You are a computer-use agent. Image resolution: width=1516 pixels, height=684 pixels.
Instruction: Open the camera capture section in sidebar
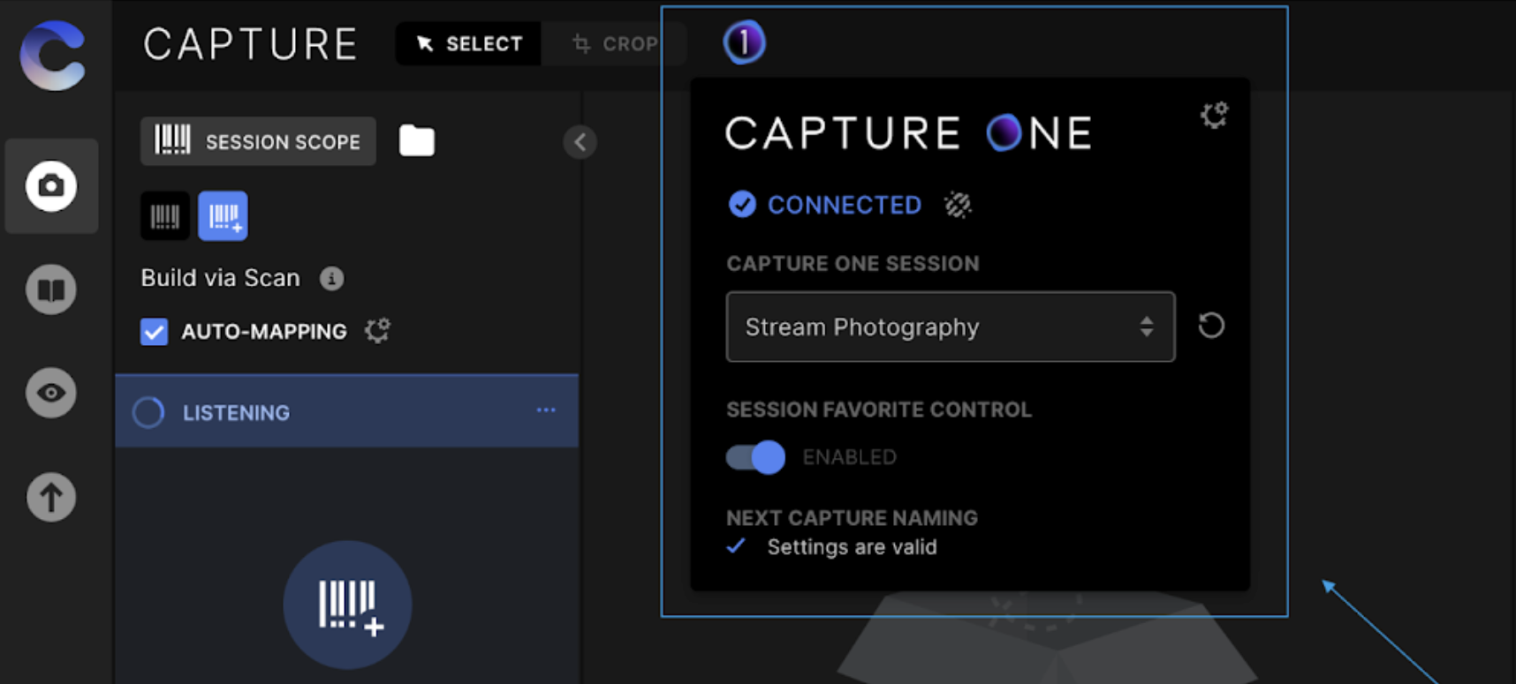pyautogui.click(x=51, y=186)
